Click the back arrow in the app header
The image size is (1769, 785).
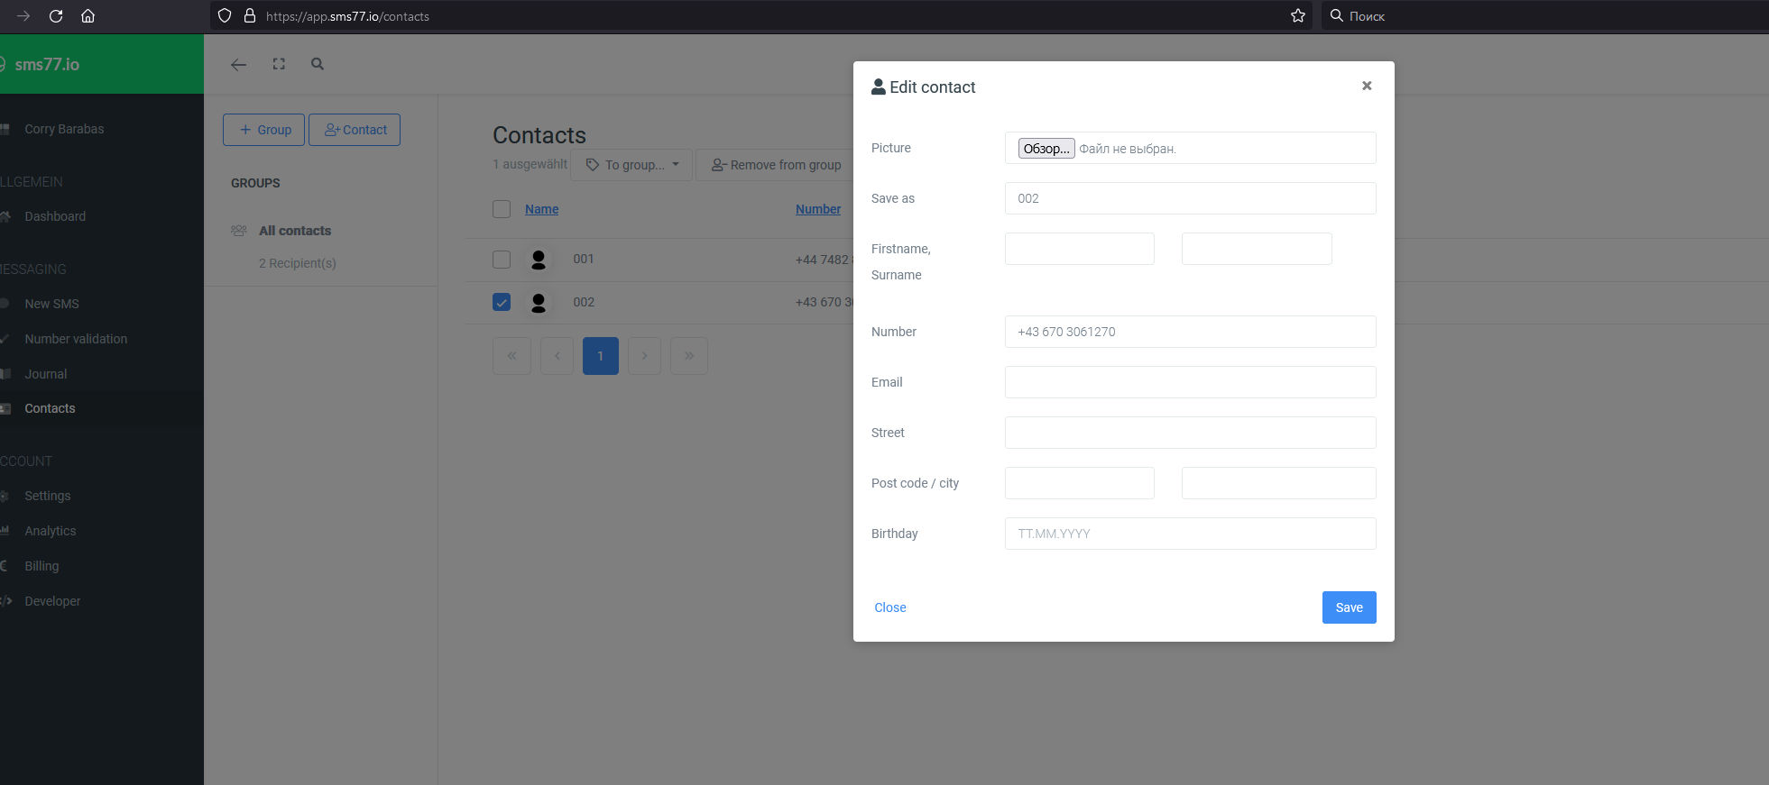[x=238, y=64]
